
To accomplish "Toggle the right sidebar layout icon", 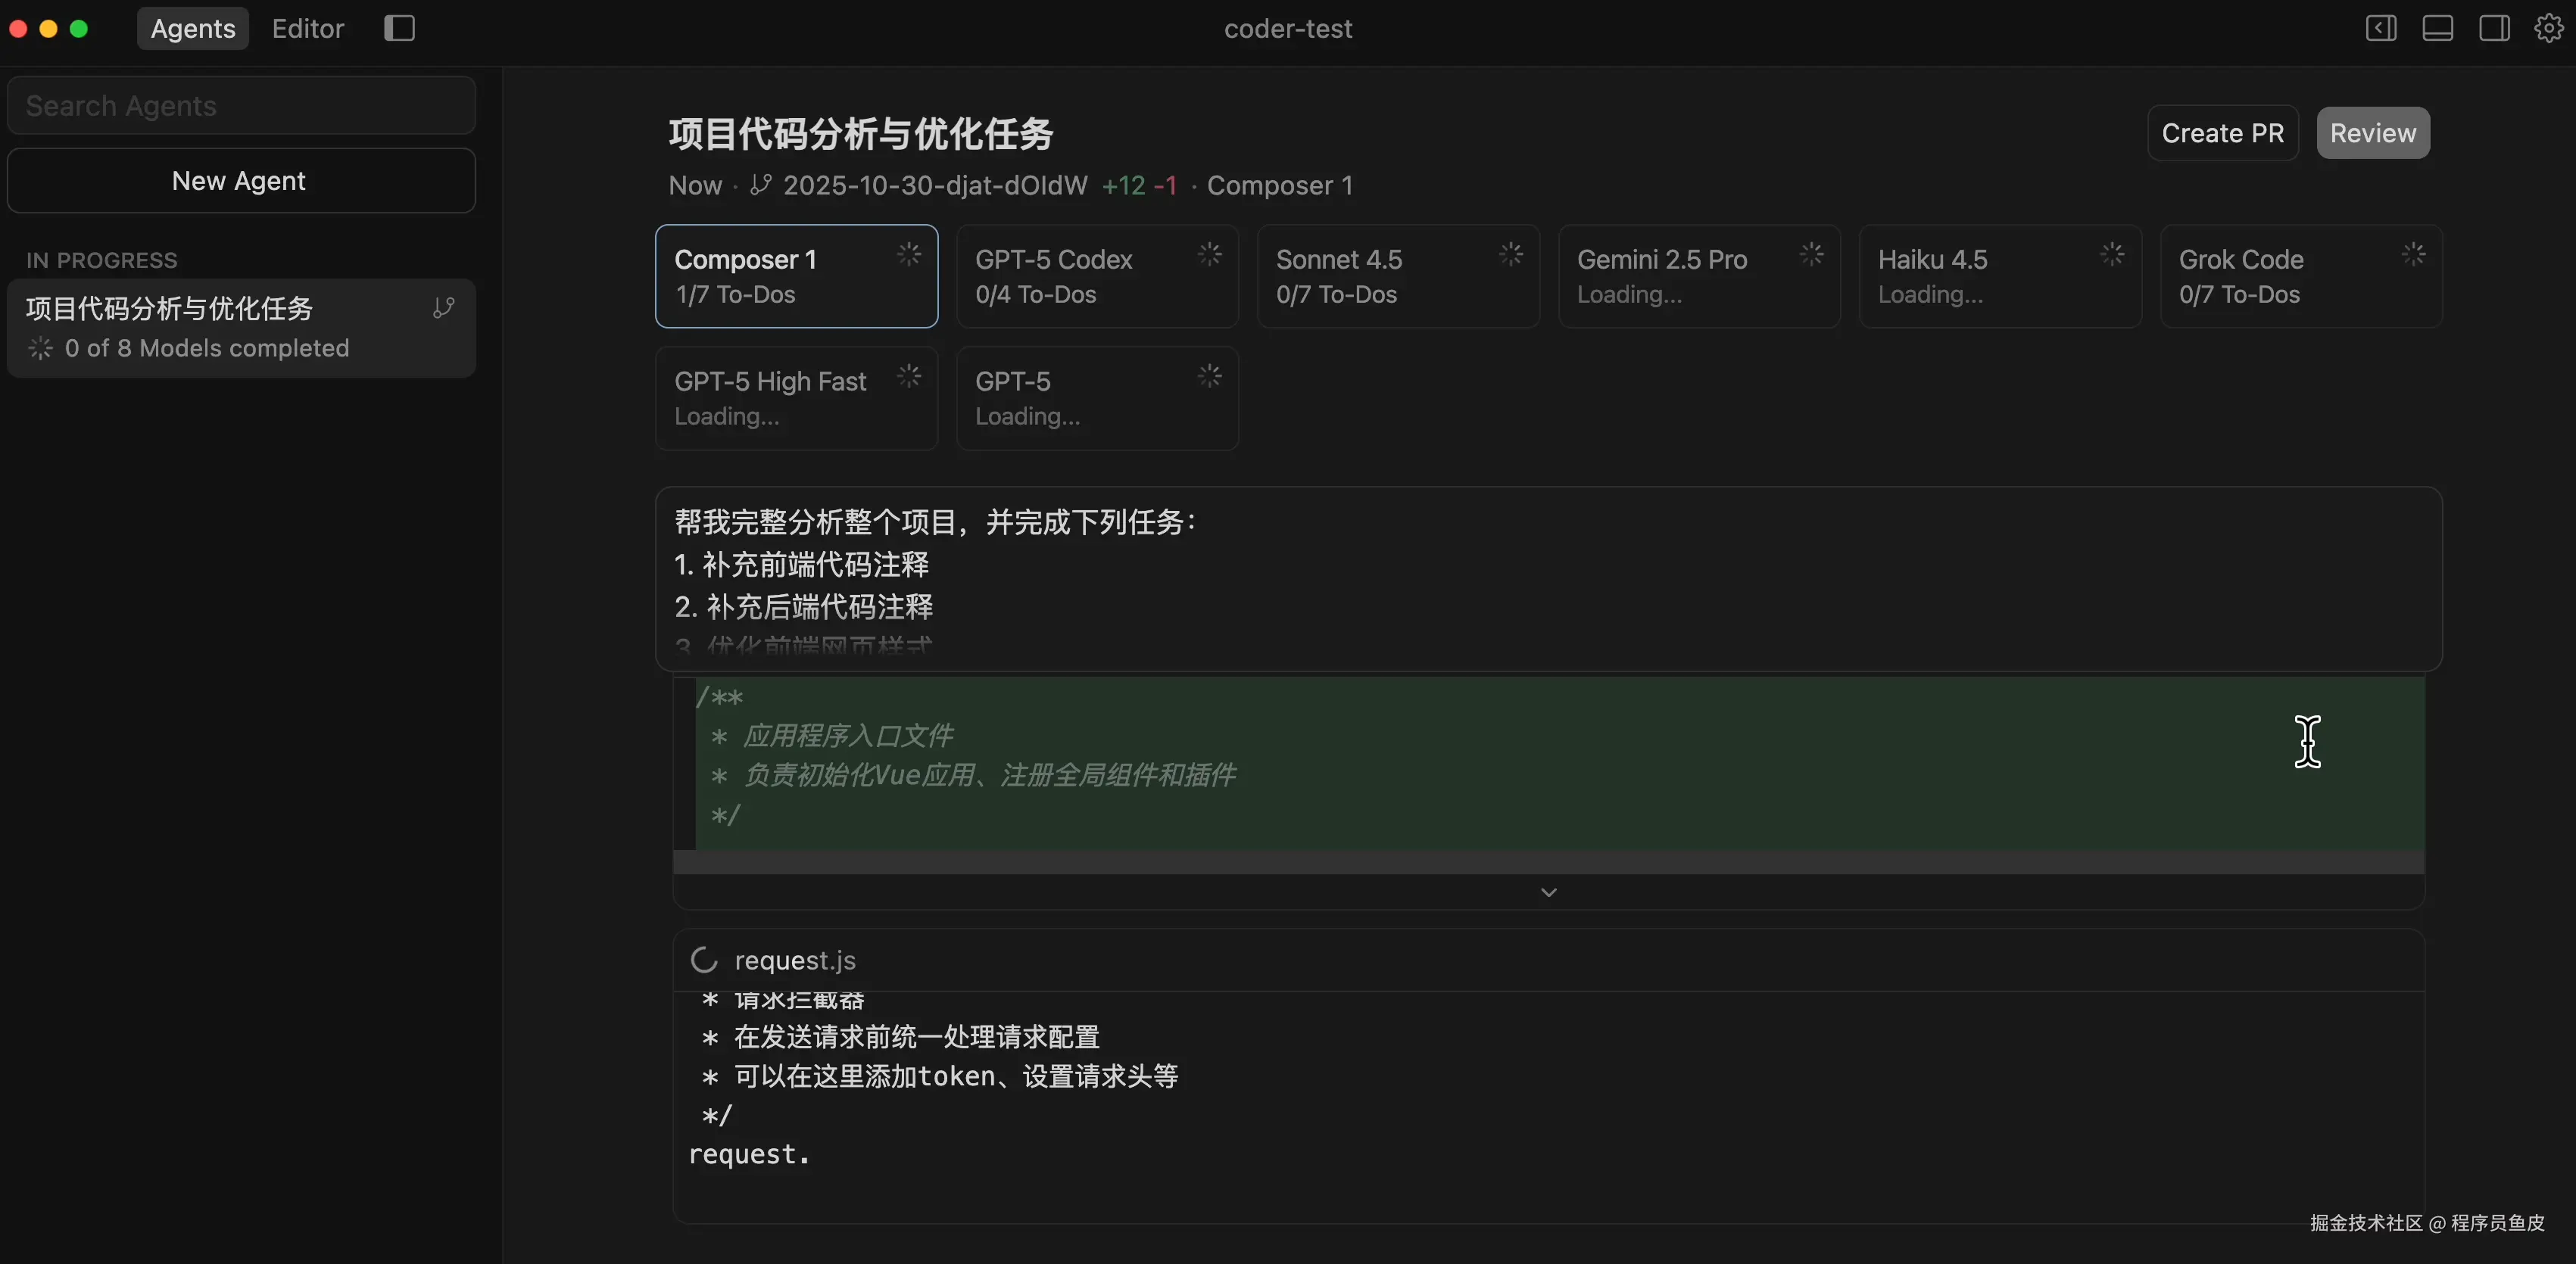I will pos(2494,28).
